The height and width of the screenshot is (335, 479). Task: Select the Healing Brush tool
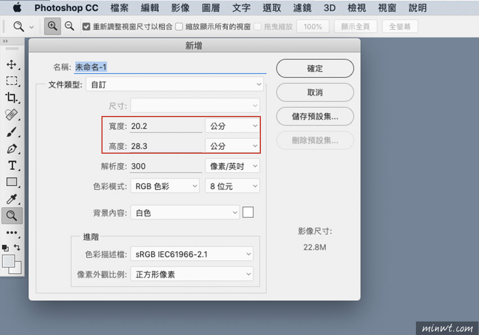tap(12, 114)
